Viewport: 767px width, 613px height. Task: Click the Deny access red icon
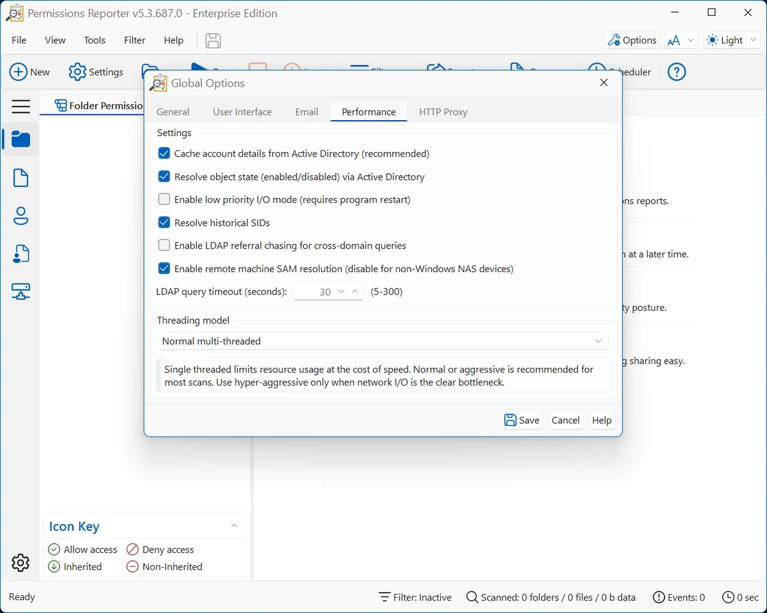pyautogui.click(x=132, y=549)
